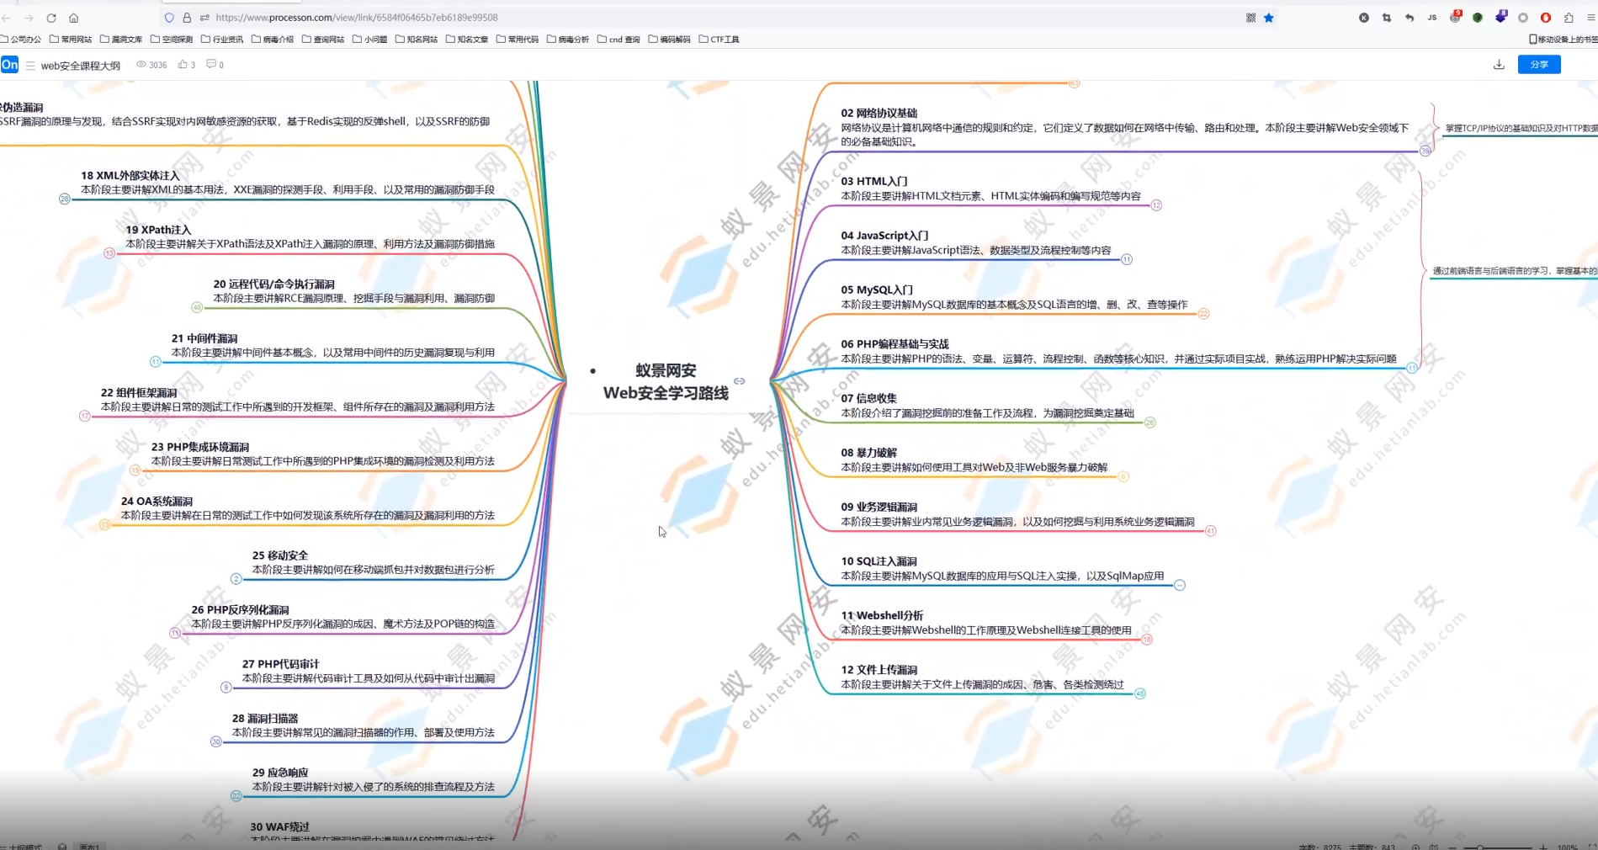
Task: Open the browser application menu
Action: coord(1590,18)
